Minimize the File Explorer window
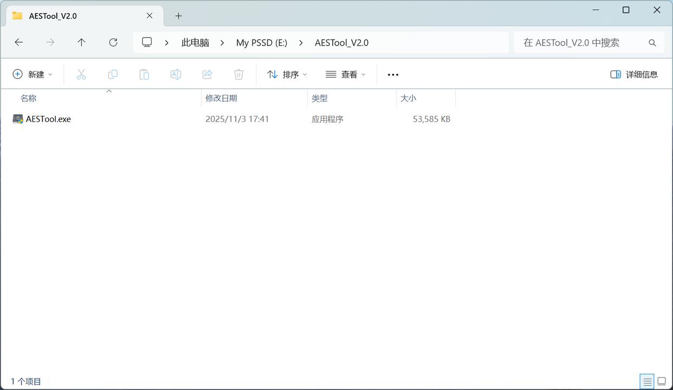Image resolution: width=673 pixels, height=390 pixels. [596, 10]
